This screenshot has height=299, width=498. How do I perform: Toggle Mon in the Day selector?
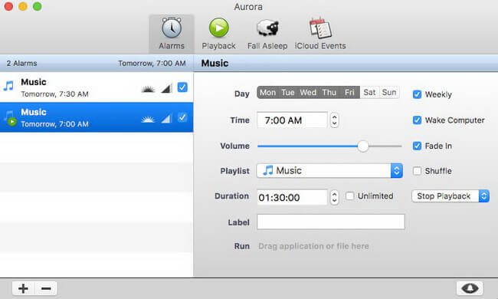[267, 93]
